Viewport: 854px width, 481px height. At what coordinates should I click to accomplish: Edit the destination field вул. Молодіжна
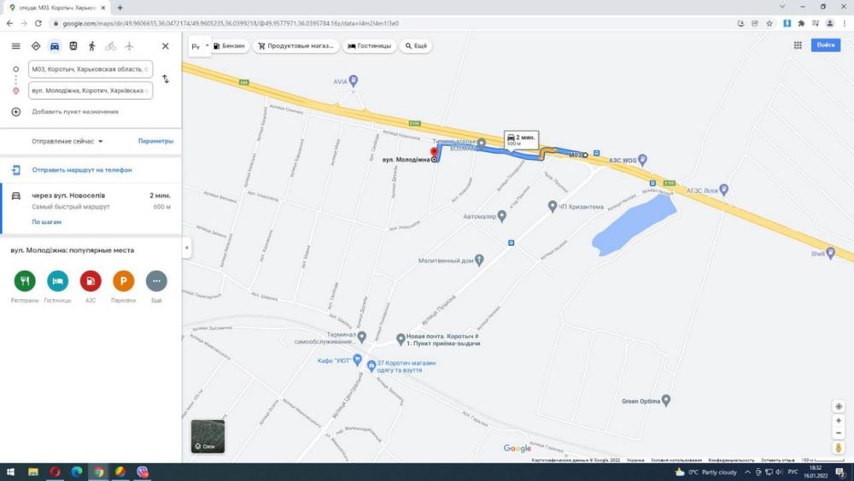pos(91,91)
